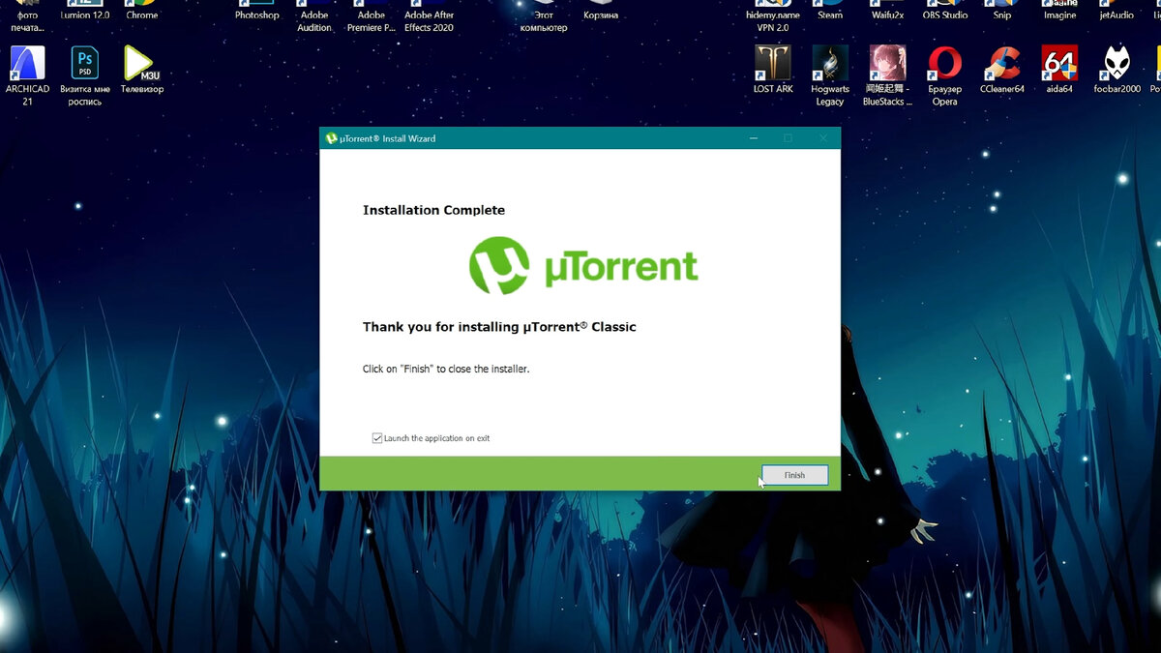The image size is (1161, 653).
Task: Click the Snip desktop label
Action: click(1002, 15)
